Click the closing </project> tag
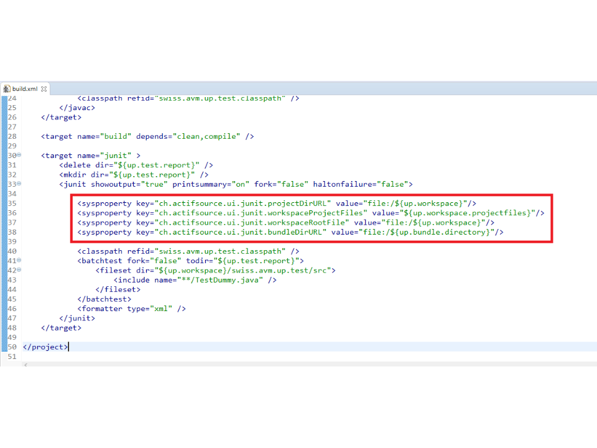This screenshot has height=448, width=597. [45, 347]
